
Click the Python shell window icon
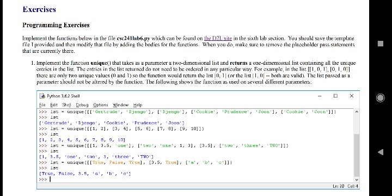click(42, 96)
